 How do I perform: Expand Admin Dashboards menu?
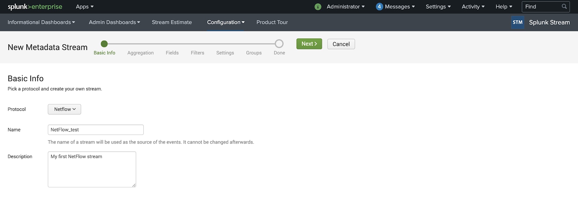(x=115, y=22)
